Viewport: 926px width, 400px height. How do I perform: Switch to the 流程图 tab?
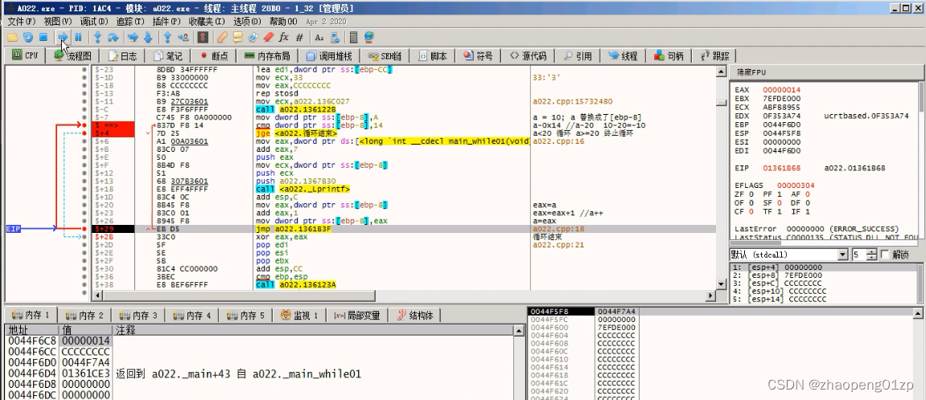[72, 56]
